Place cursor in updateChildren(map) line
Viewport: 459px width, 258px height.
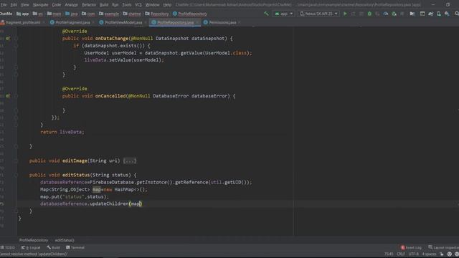pyautogui.click(x=91, y=204)
